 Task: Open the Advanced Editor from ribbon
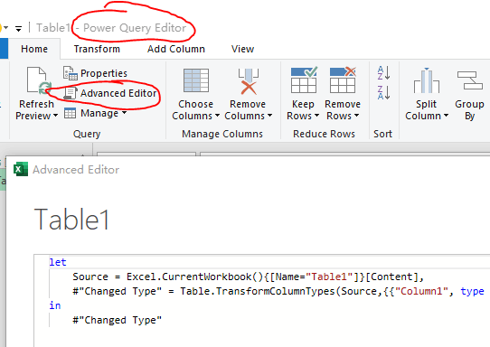(x=110, y=93)
